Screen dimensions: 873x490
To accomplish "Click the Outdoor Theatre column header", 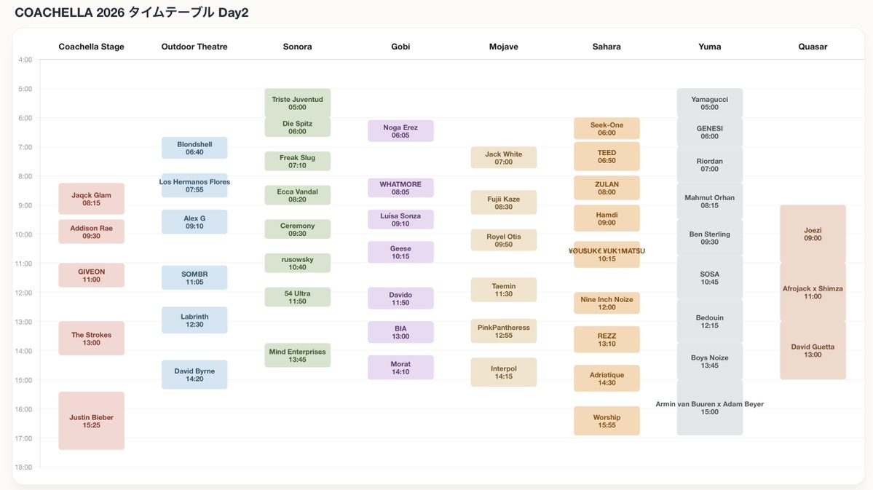I will [194, 47].
